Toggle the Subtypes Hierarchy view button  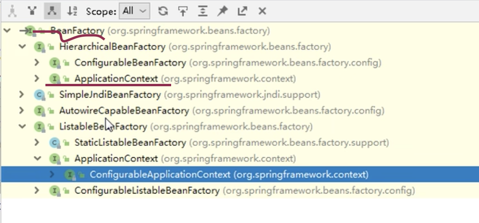(52, 11)
